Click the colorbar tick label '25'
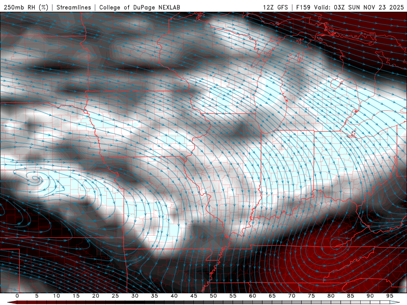This screenshot has width=407, height=305. click(115, 296)
